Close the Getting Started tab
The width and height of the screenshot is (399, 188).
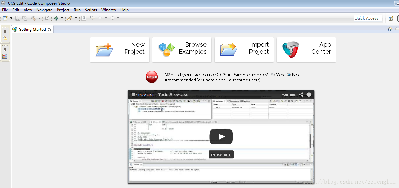coord(49,29)
